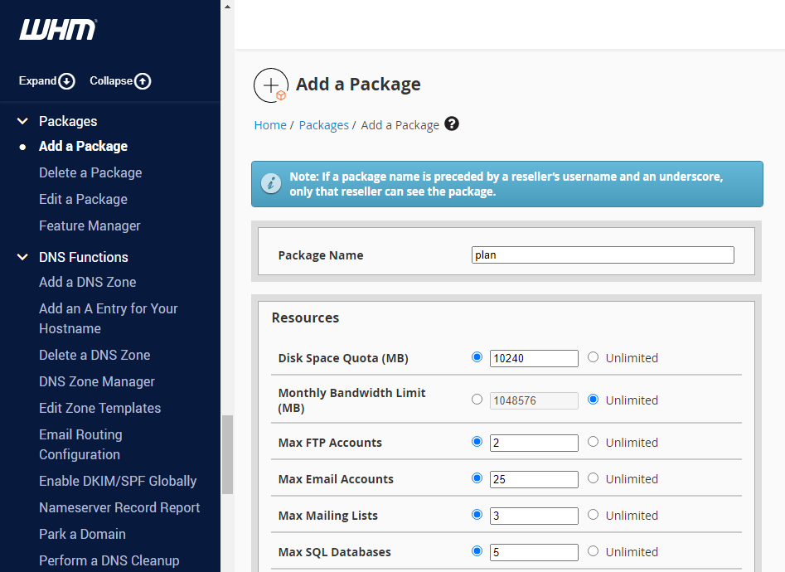The height and width of the screenshot is (572, 785).
Task: Set Max Email Accounts to Unlimited
Action: pyautogui.click(x=594, y=477)
